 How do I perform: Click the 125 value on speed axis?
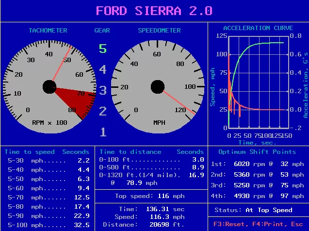point(222,36)
